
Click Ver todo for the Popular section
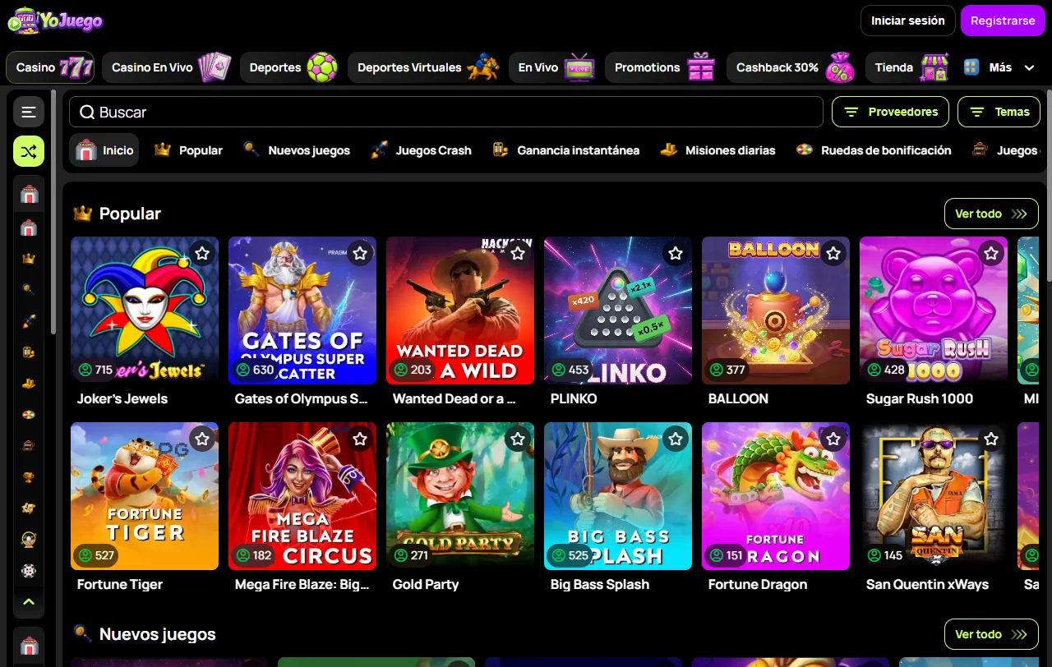[991, 214]
